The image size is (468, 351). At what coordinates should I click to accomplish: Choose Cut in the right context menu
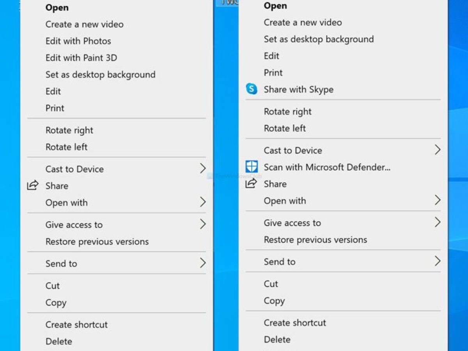(271, 284)
